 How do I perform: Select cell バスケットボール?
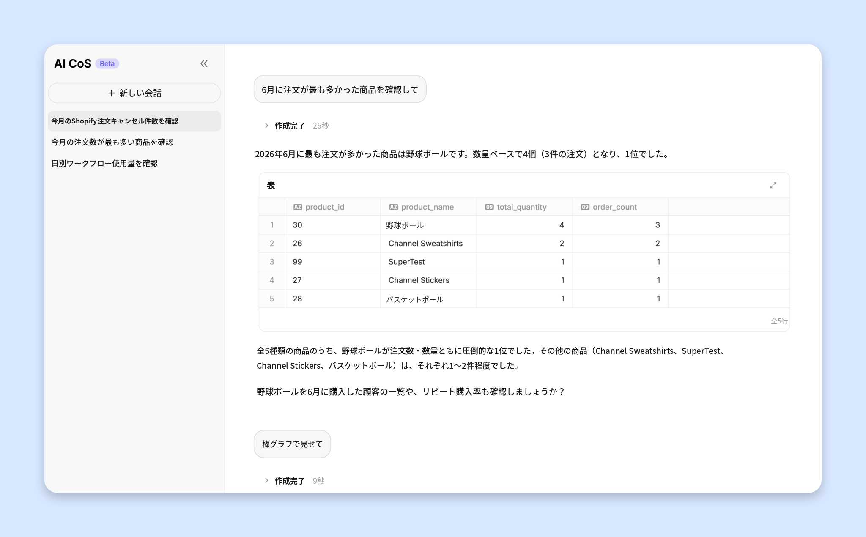coord(428,299)
